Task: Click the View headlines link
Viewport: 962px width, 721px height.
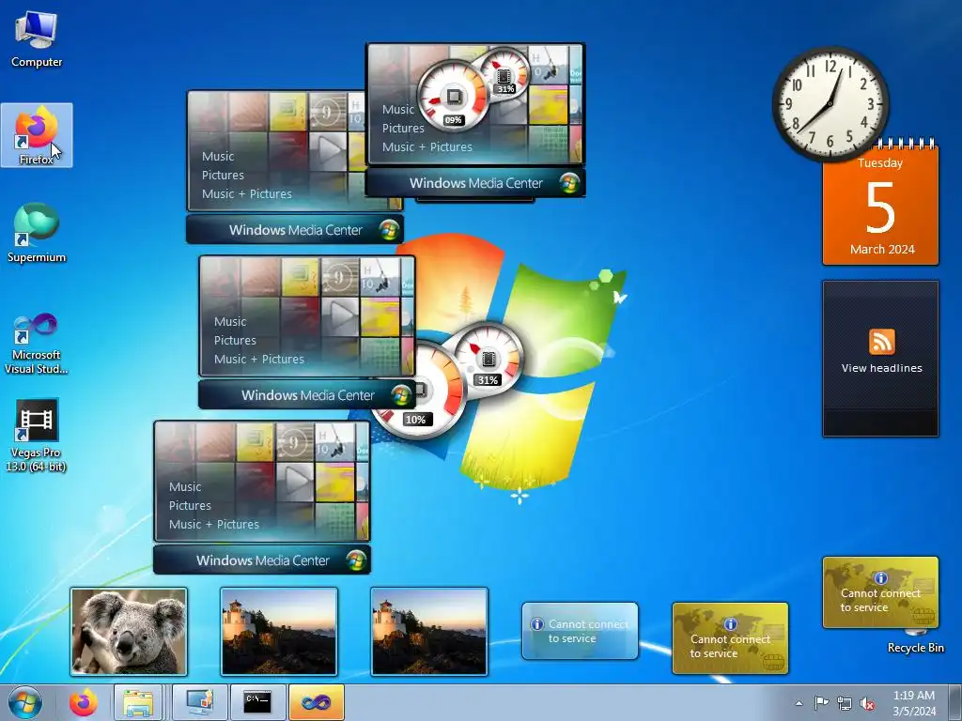Action: click(881, 368)
